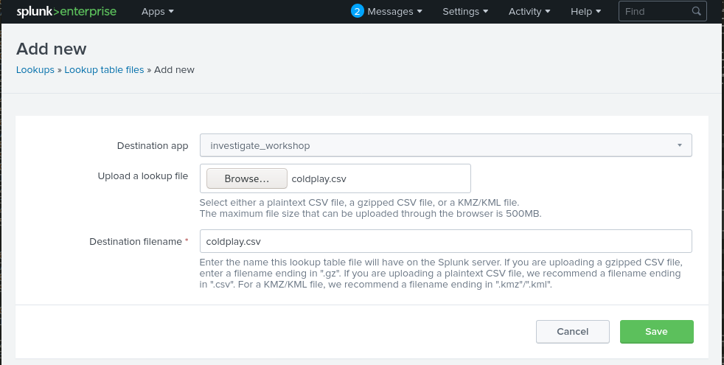
Task: Open the Settings menu
Action: (x=465, y=12)
